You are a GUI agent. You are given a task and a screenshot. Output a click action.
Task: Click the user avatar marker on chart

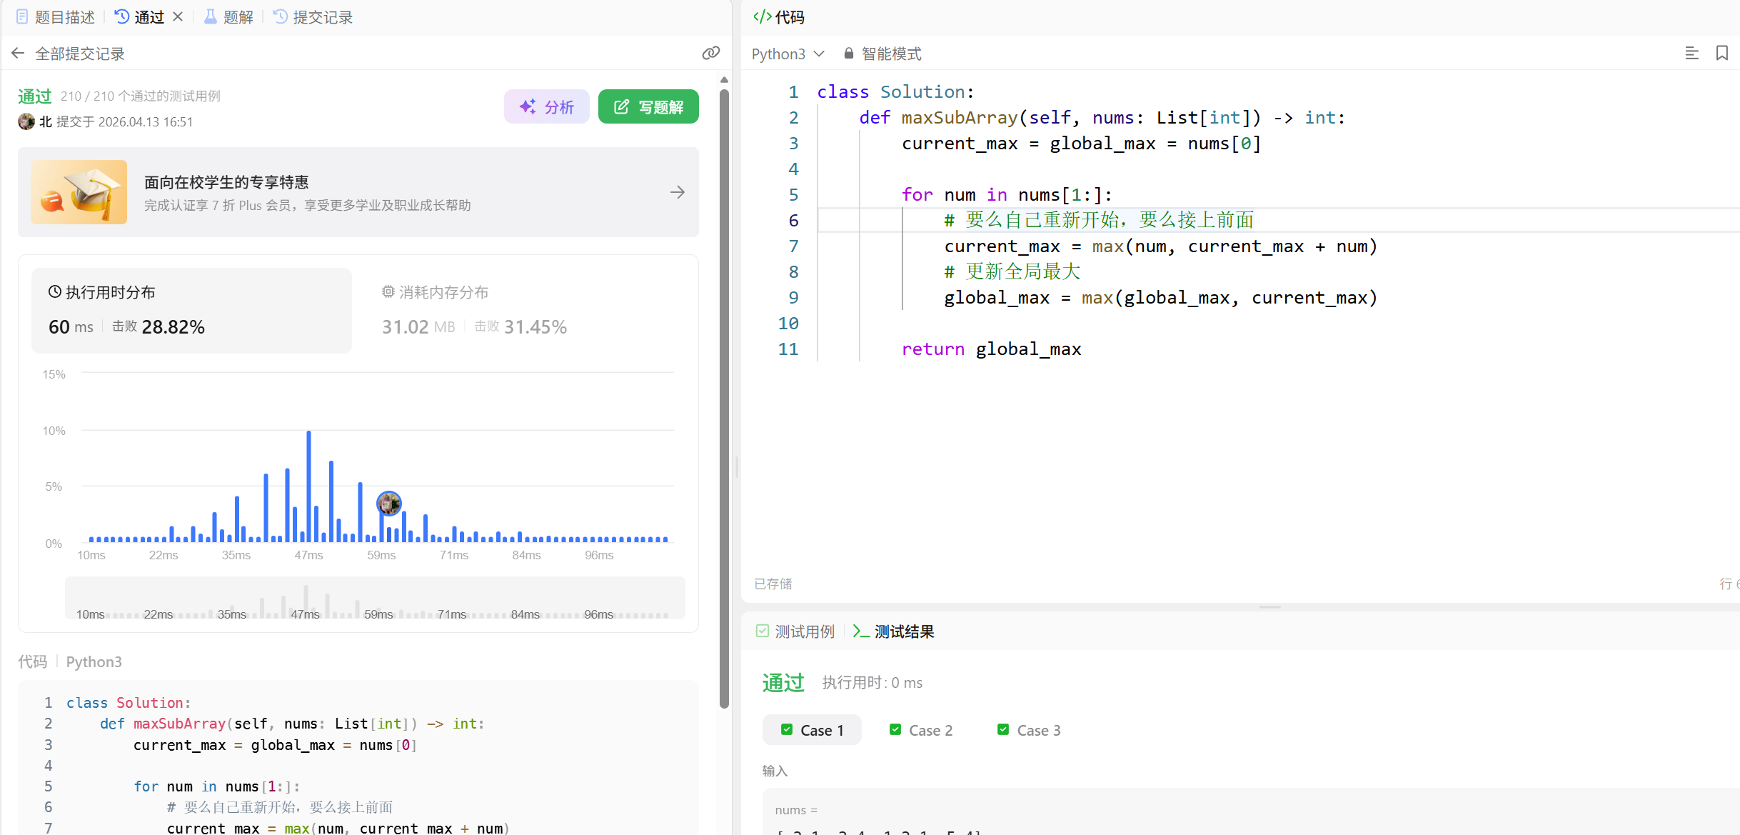pos(388,504)
